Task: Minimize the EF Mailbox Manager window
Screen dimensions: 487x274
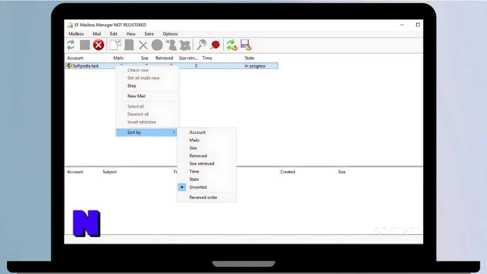Action: (x=402, y=25)
